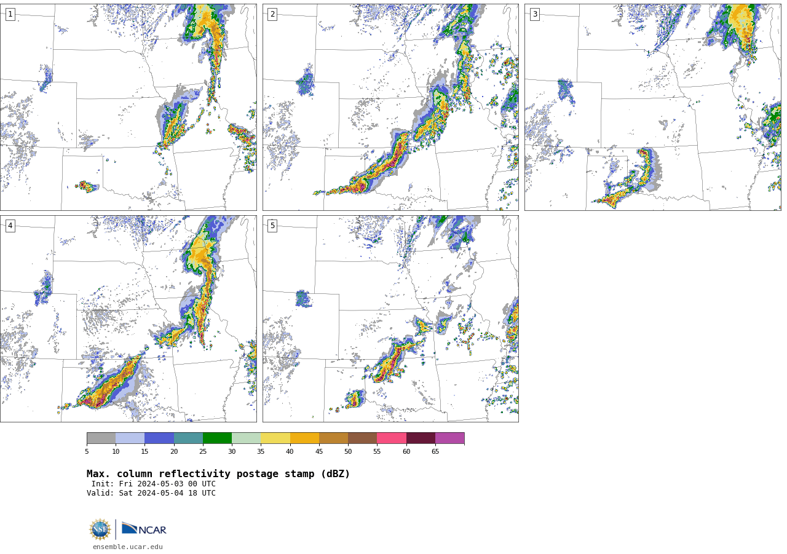The width and height of the screenshot is (787, 554).
Task: Open ensemble member 3 reflectivity map
Action: click(652, 107)
